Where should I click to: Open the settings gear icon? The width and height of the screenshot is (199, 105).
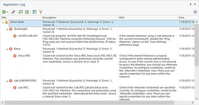pos(195,12)
